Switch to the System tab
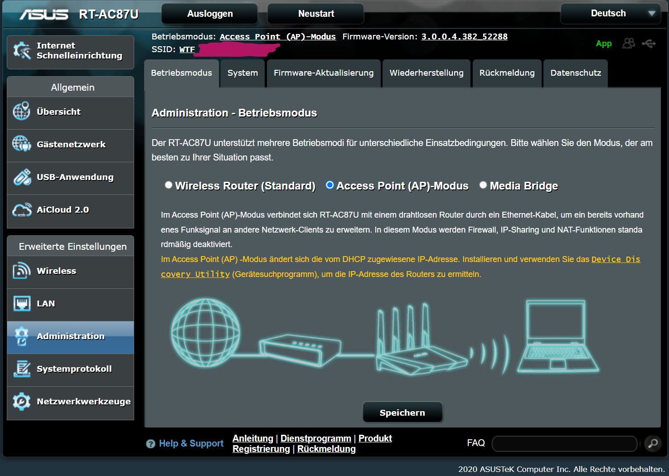The height and width of the screenshot is (476, 669). (x=242, y=73)
